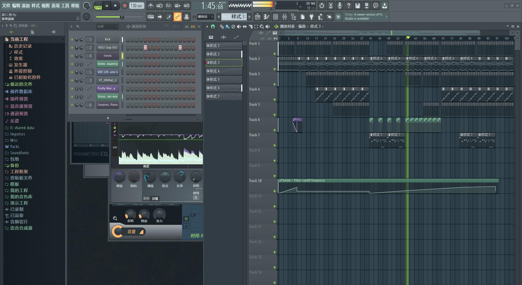
Task: Open the 帮助 menu
Action: click(x=75, y=5)
